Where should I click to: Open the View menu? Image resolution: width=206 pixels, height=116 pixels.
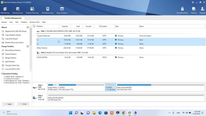[11, 22]
